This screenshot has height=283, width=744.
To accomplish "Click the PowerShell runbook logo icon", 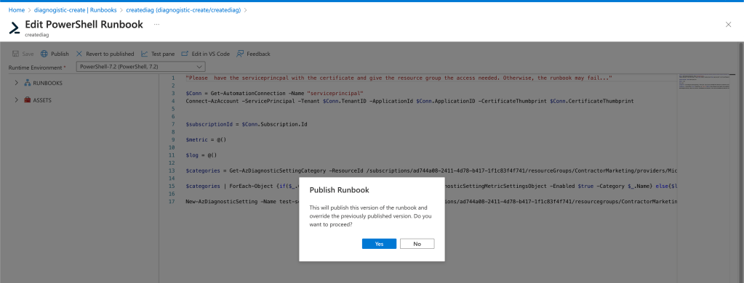I will (15, 28).
